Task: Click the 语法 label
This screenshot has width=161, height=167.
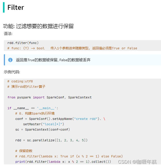Action: point(8,34)
